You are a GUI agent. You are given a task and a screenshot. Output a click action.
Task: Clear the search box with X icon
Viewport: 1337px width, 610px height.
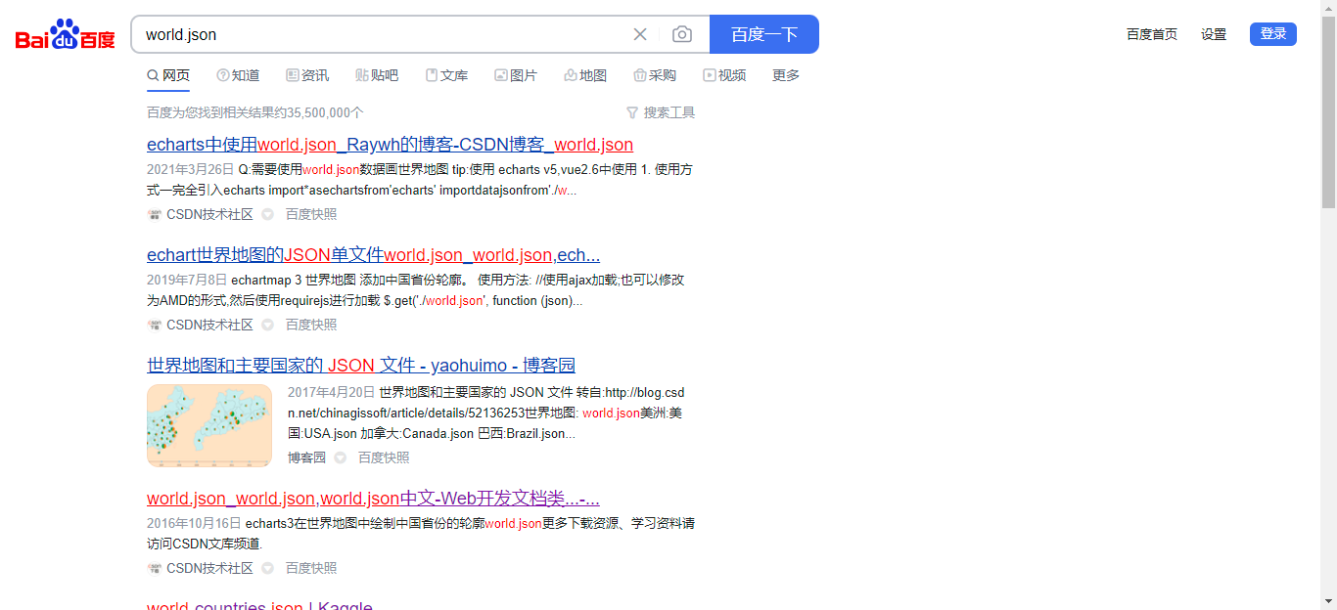click(640, 34)
